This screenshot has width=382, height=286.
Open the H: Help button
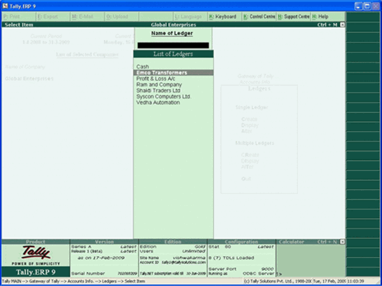328,17
